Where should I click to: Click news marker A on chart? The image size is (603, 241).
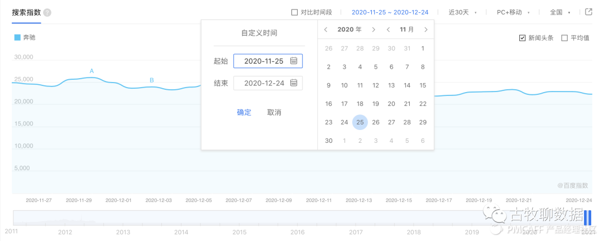click(92, 71)
